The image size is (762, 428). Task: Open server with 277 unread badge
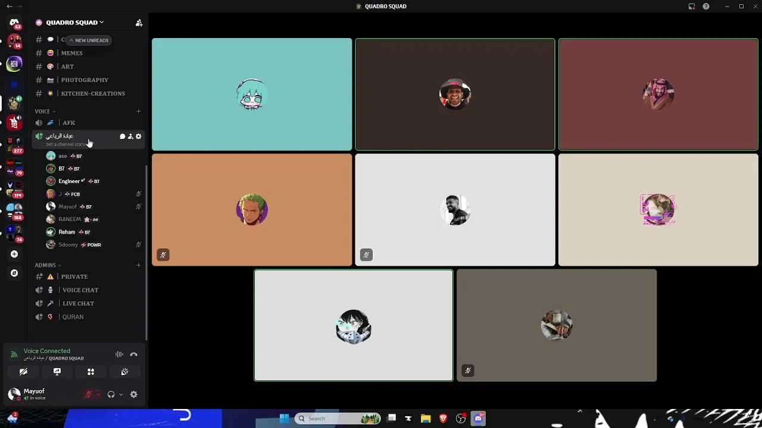pos(14,143)
